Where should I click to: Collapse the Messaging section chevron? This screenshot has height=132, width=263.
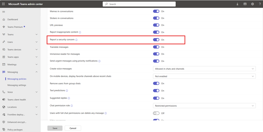click(x=37, y=72)
